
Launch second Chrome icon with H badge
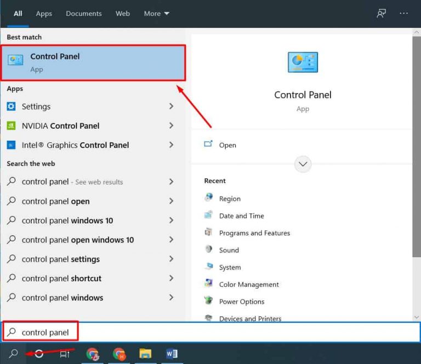[x=119, y=354]
